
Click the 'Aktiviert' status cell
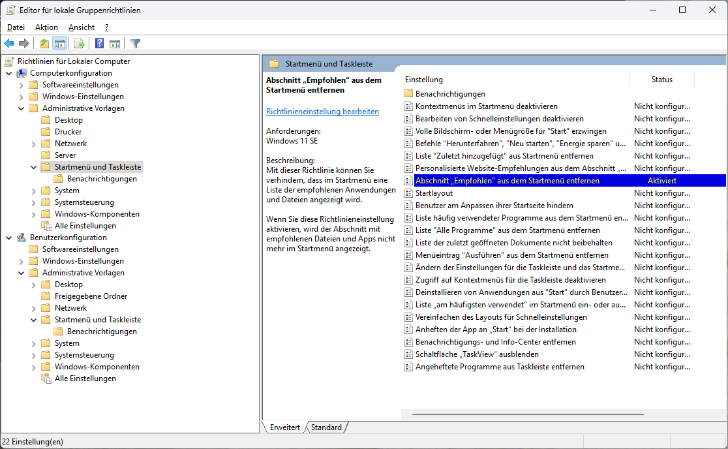pos(661,181)
